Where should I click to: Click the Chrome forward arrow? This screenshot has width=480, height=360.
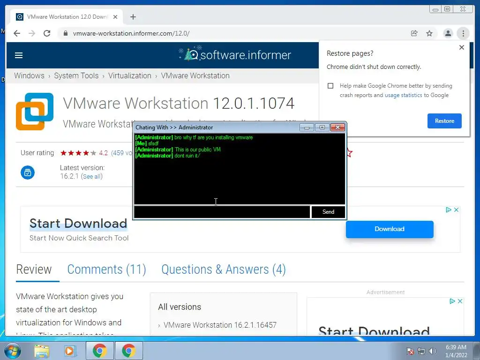point(32,33)
